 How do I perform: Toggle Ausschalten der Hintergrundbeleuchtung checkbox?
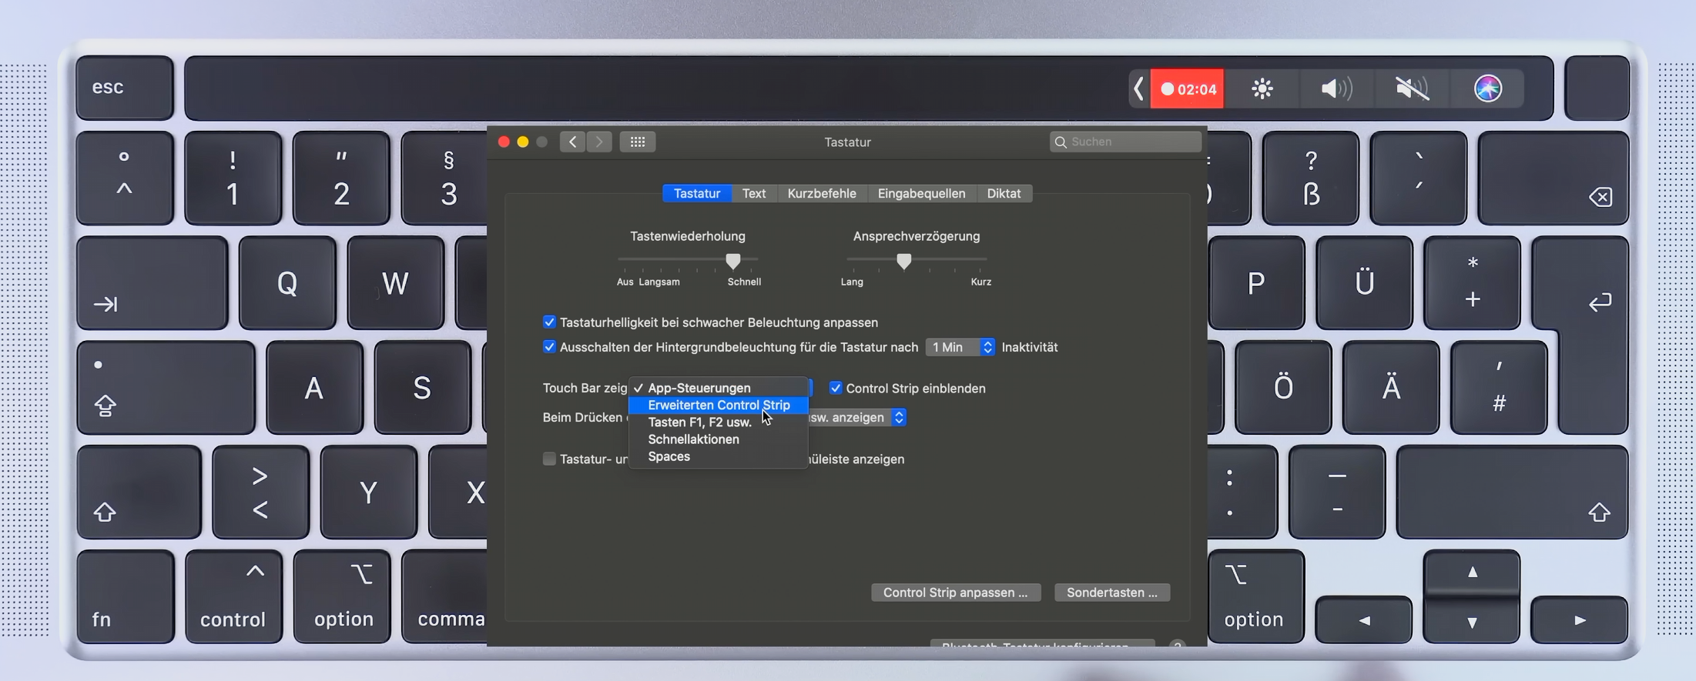point(549,346)
